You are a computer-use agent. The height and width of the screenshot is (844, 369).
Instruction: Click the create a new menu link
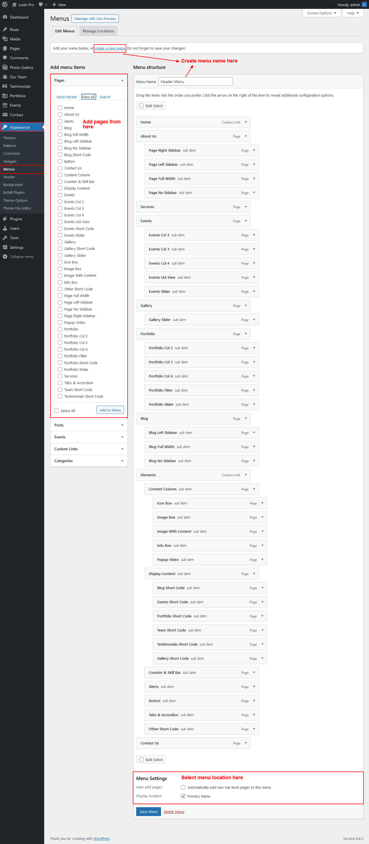(110, 48)
